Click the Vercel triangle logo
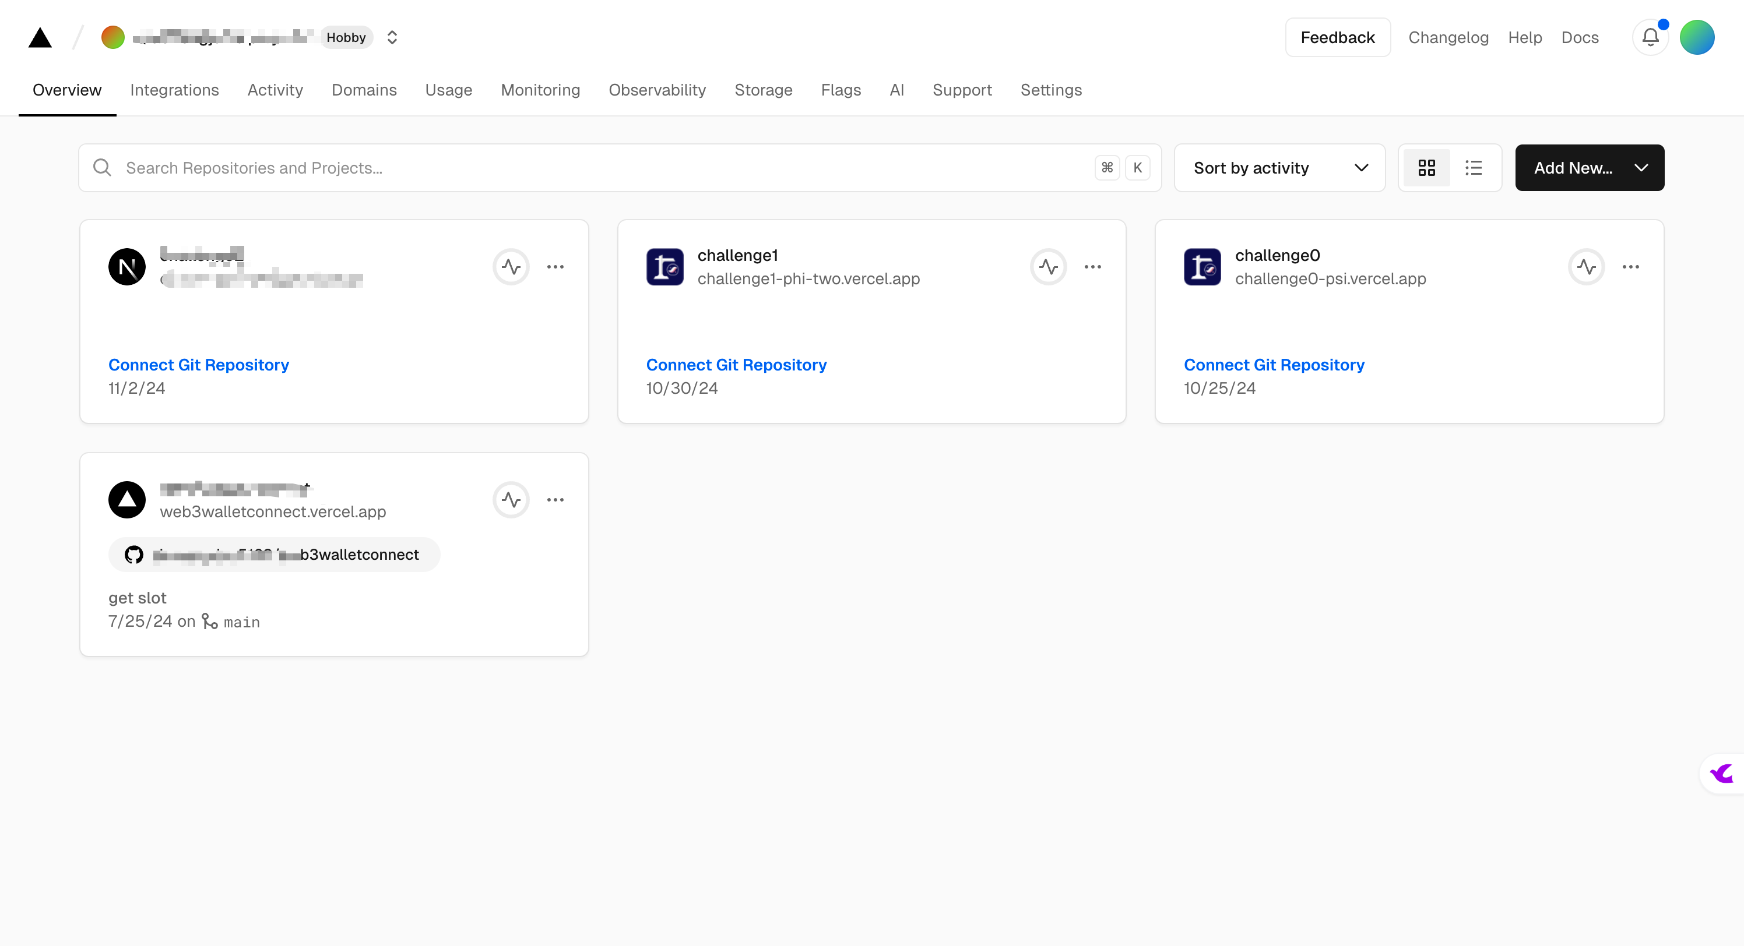Viewport: 1744px width, 946px height. pyautogui.click(x=40, y=37)
